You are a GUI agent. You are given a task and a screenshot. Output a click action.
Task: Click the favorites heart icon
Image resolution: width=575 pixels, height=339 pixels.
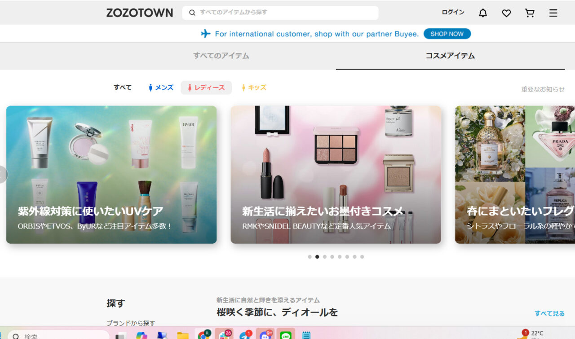pyautogui.click(x=506, y=13)
